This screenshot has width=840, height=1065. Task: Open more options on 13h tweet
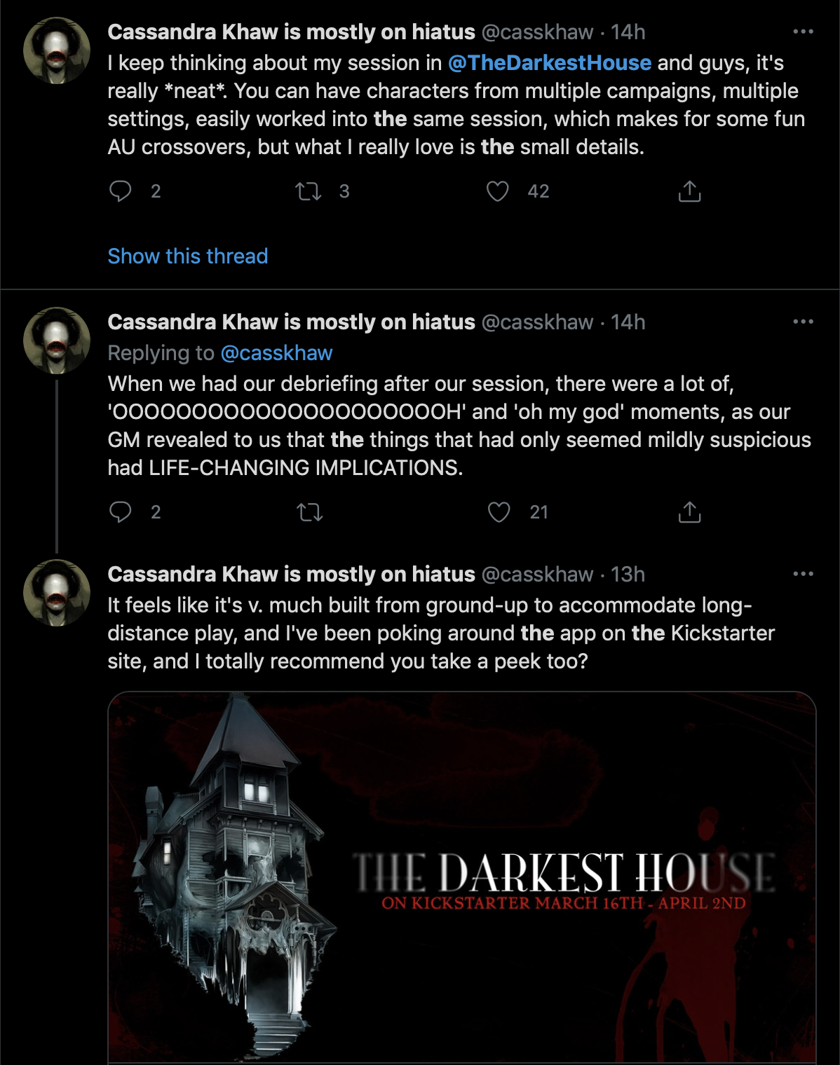pos(803,574)
